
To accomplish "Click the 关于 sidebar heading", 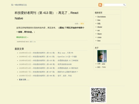I will pyautogui.click(x=96, y=48).
